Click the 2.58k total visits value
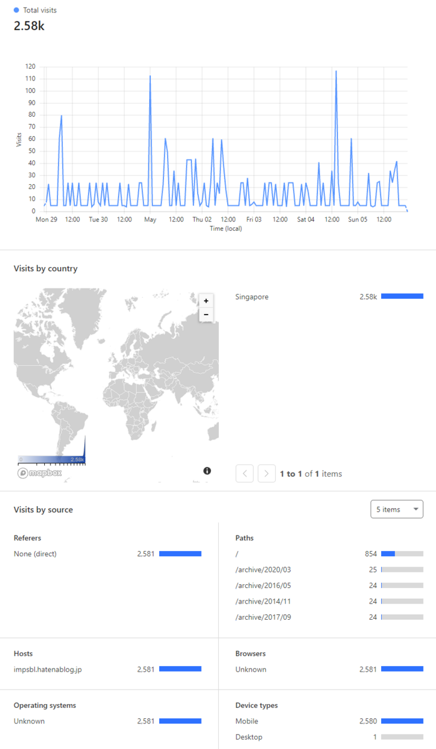Viewport: 436px width, 749px height. coord(29,26)
